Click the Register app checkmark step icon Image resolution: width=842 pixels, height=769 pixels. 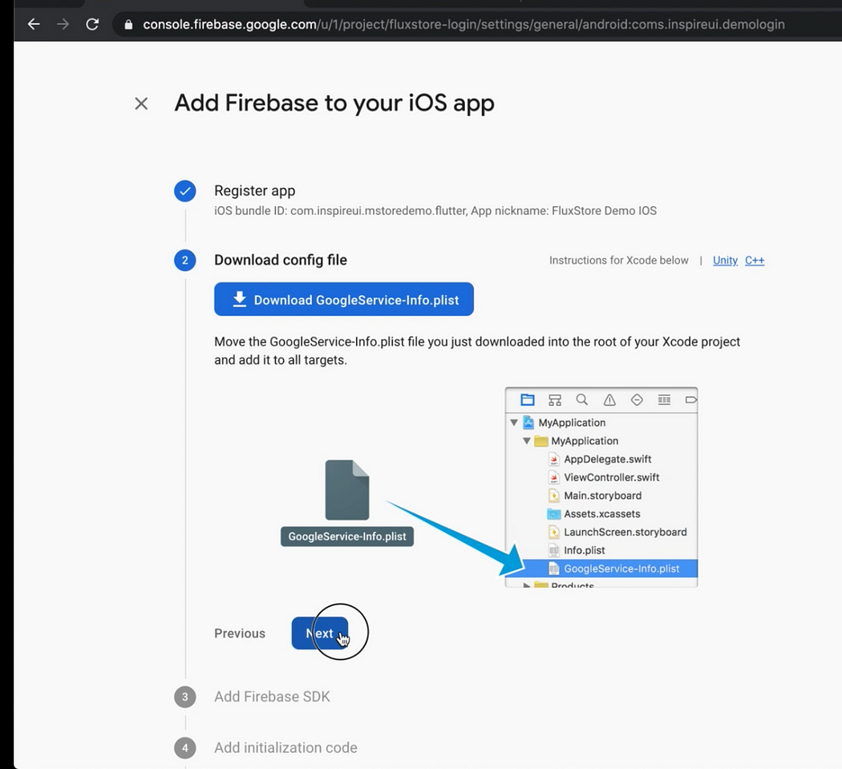pyautogui.click(x=185, y=191)
